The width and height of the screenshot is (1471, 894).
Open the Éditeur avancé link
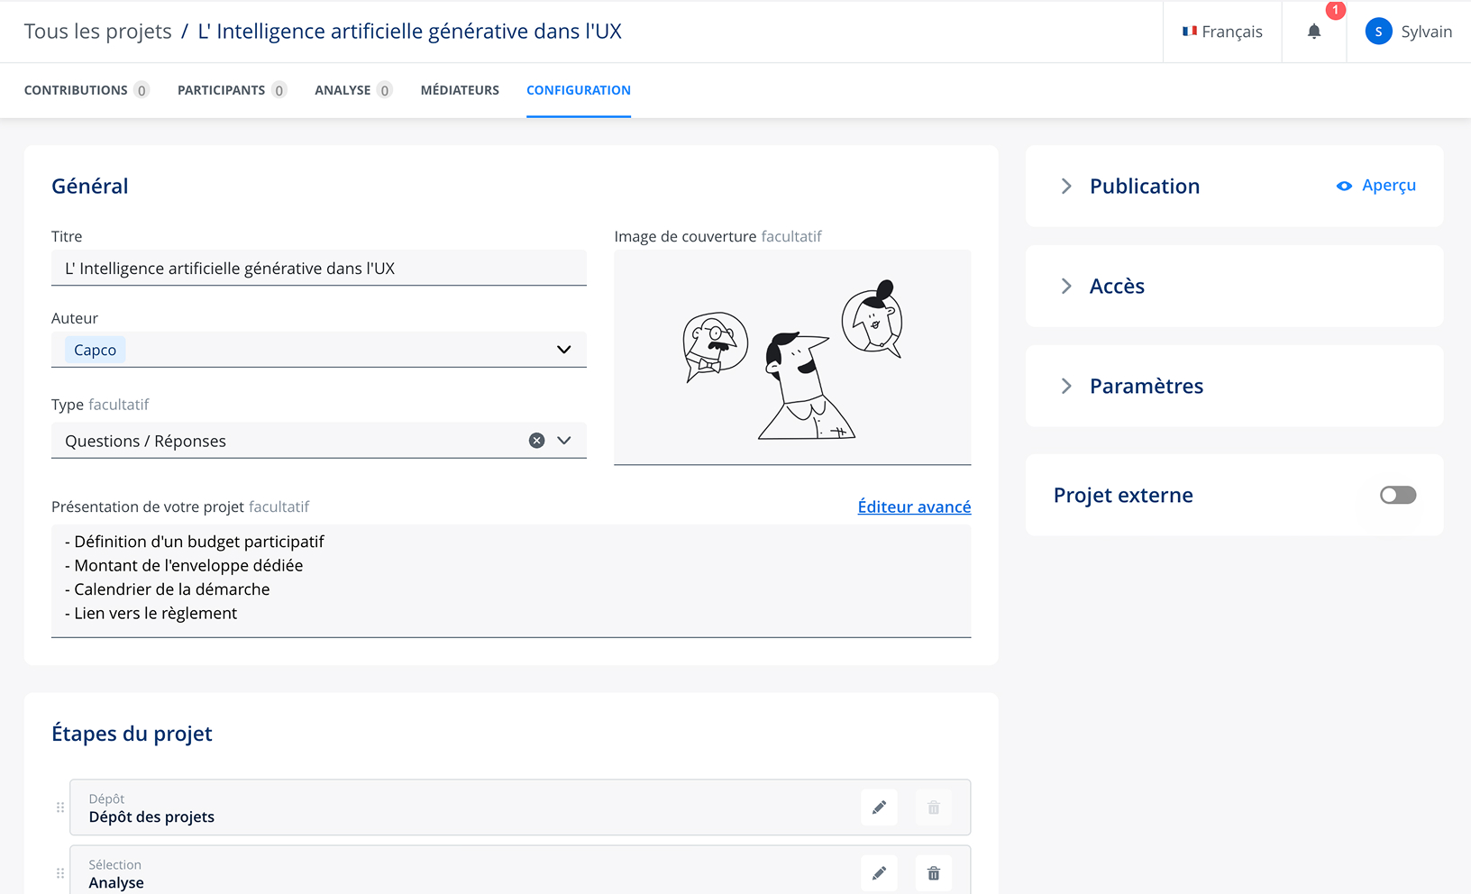tap(914, 506)
